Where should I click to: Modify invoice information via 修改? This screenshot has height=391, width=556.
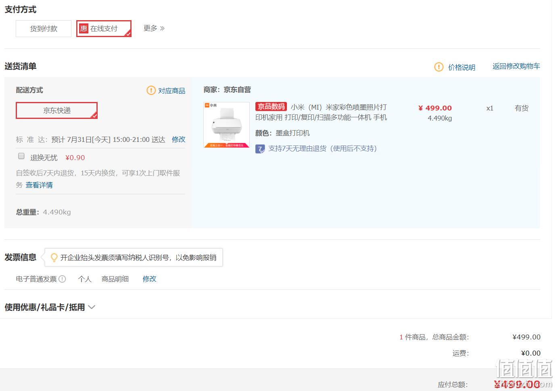149,279
